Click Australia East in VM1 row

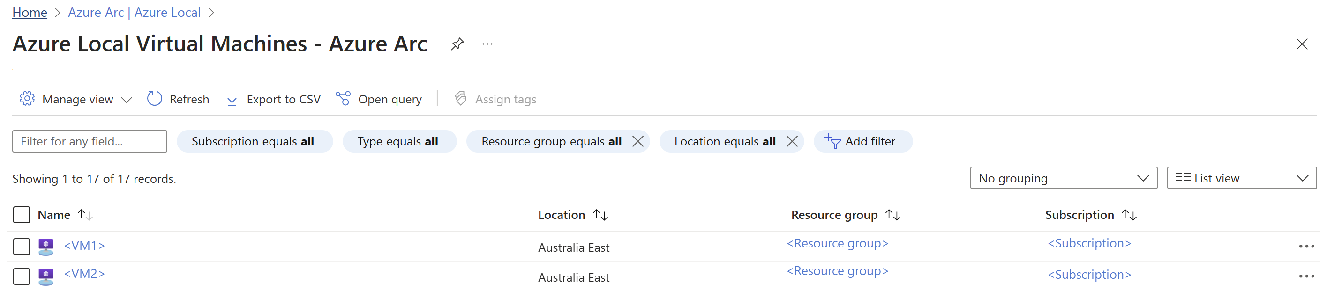(573, 247)
